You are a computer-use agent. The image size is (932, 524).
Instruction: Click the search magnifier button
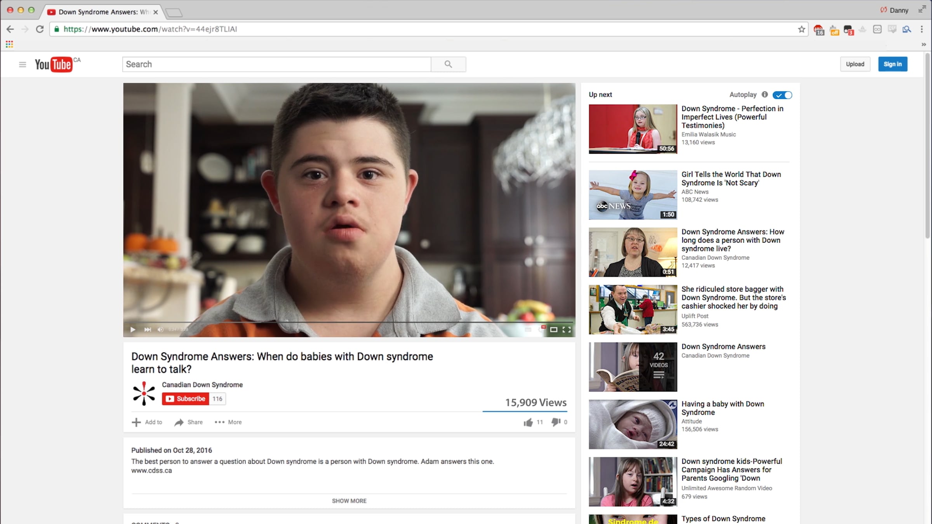tap(449, 64)
